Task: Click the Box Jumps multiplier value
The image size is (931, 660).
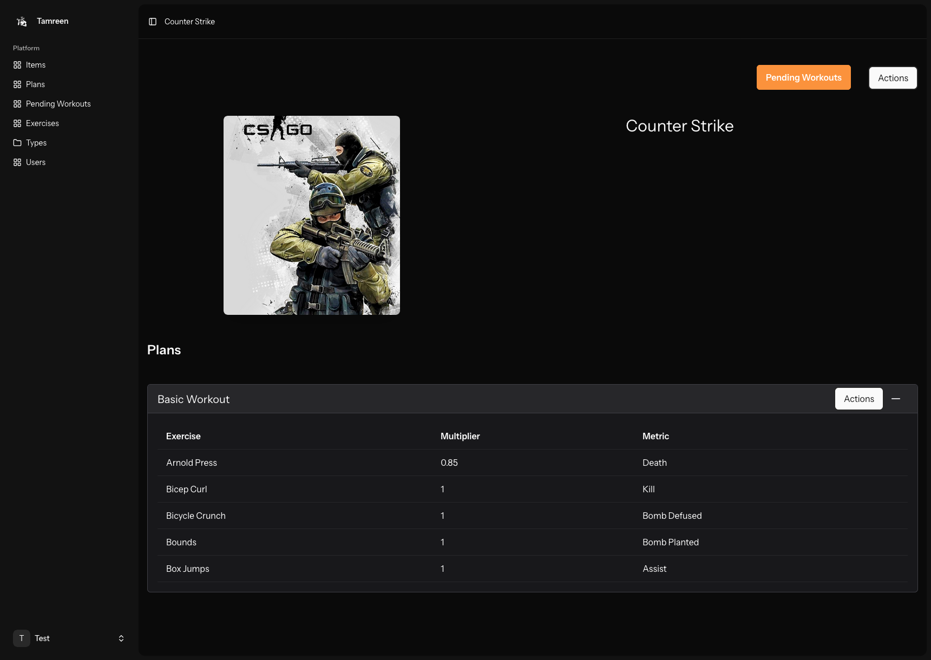Action: [443, 569]
